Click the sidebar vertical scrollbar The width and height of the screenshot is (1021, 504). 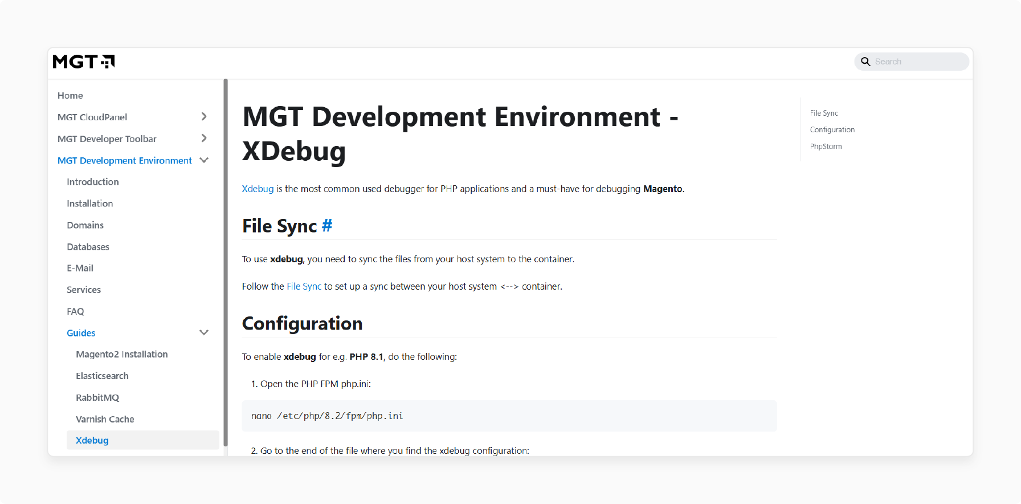click(226, 262)
